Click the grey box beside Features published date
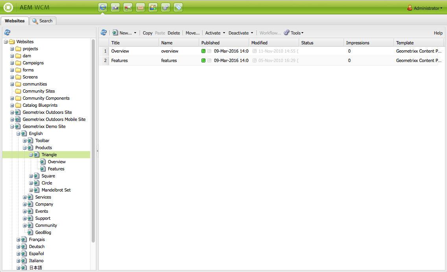 pyautogui.click(x=209, y=60)
